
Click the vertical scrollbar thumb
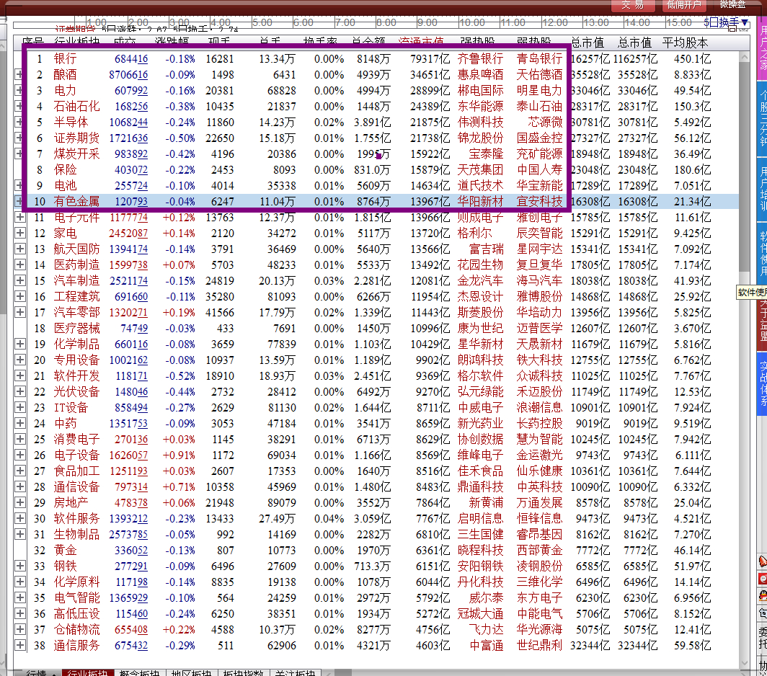point(744,166)
